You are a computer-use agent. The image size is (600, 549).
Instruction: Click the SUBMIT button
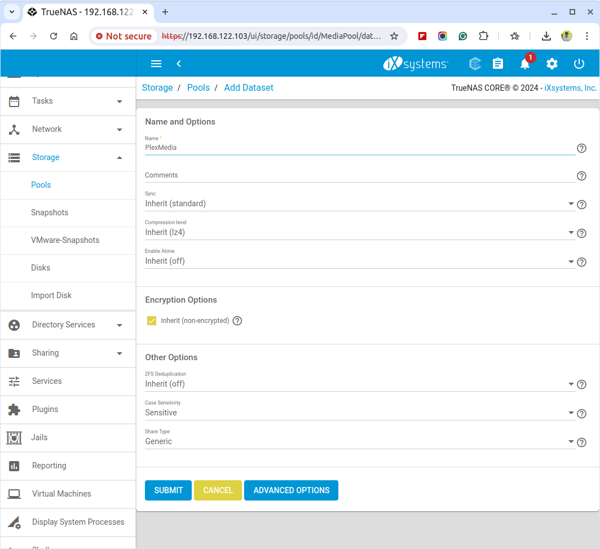[x=169, y=490]
